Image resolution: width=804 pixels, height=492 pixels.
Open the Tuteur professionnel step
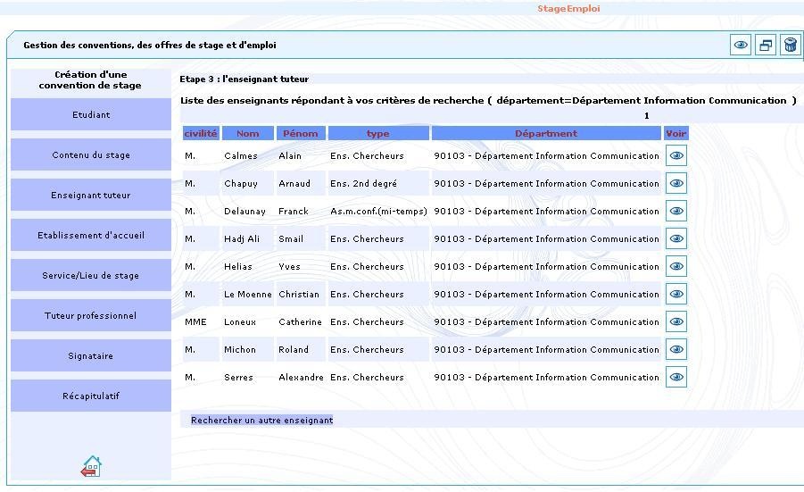pyautogui.click(x=91, y=315)
